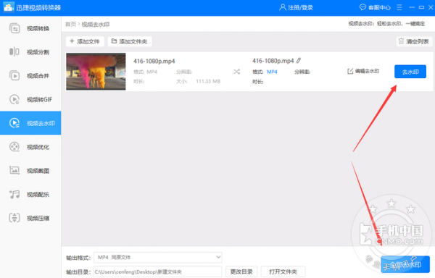Click the 111.33 MB file size text
Image resolution: width=435 pixels, height=278 pixels.
[x=208, y=81]
